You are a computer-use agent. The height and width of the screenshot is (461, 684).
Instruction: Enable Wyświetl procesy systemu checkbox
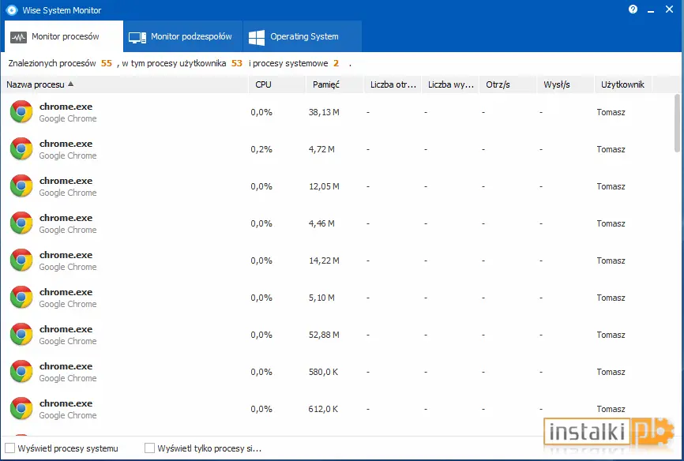tap(9, 448)
